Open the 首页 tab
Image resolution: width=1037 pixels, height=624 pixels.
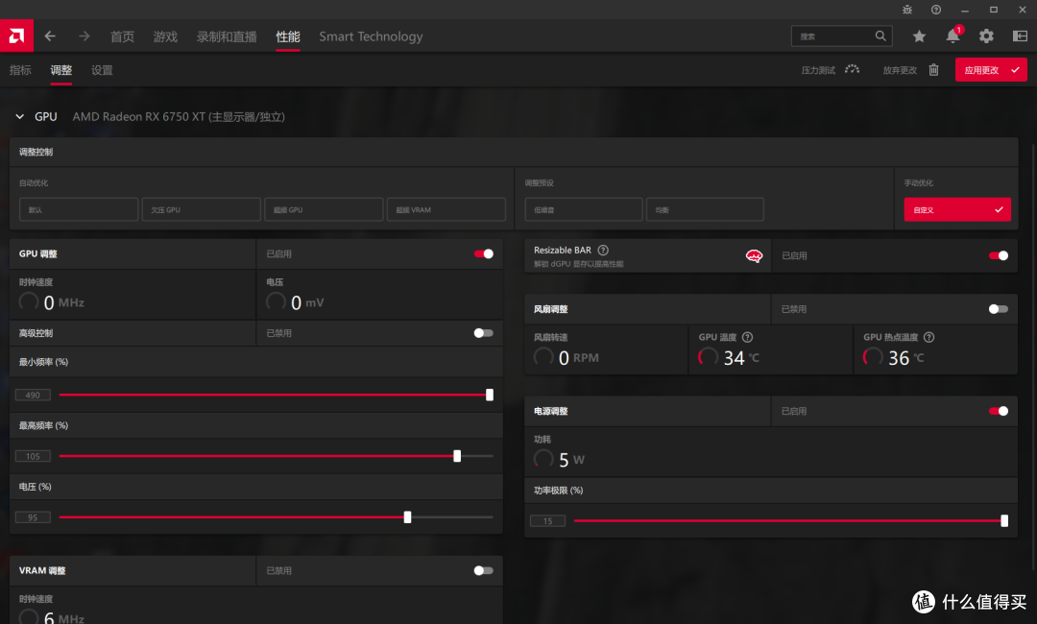click(122, 36)
